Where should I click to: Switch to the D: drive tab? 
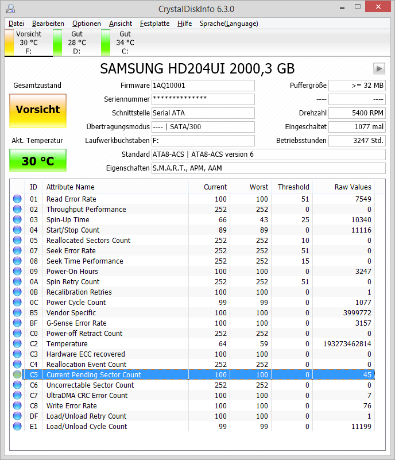(x=77, y=42)
